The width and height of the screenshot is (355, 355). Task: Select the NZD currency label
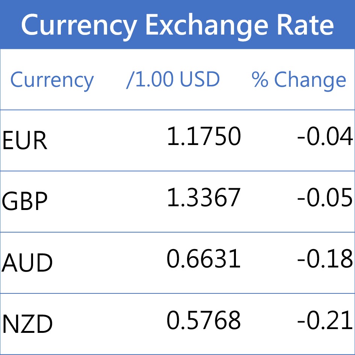point(27,324)
